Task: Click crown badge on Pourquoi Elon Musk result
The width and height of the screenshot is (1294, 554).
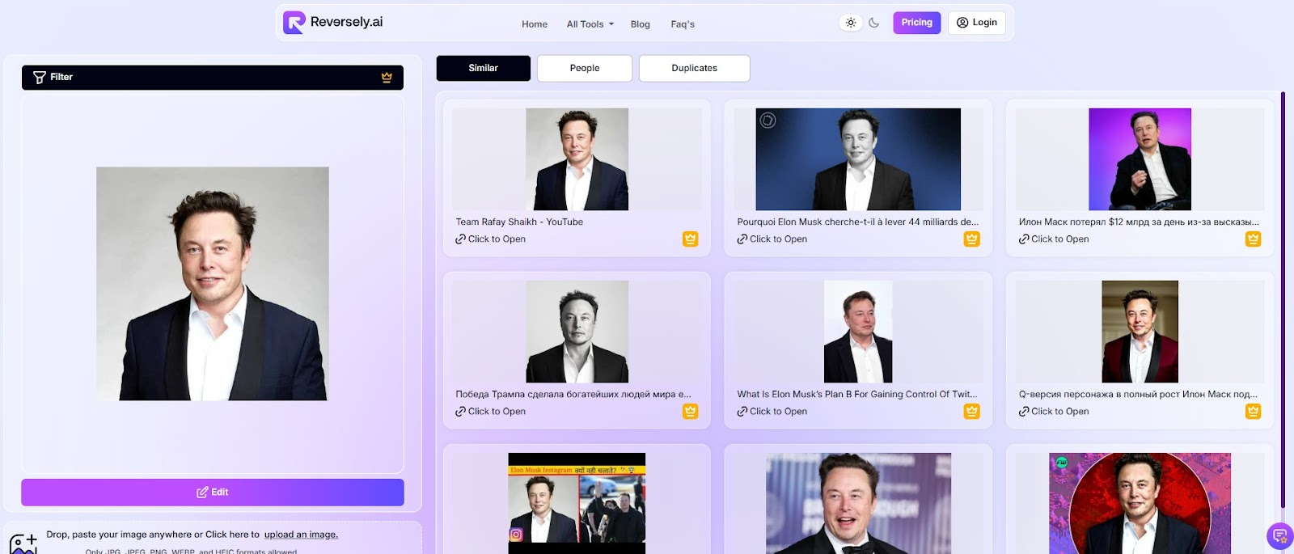Action: [971, 239]
